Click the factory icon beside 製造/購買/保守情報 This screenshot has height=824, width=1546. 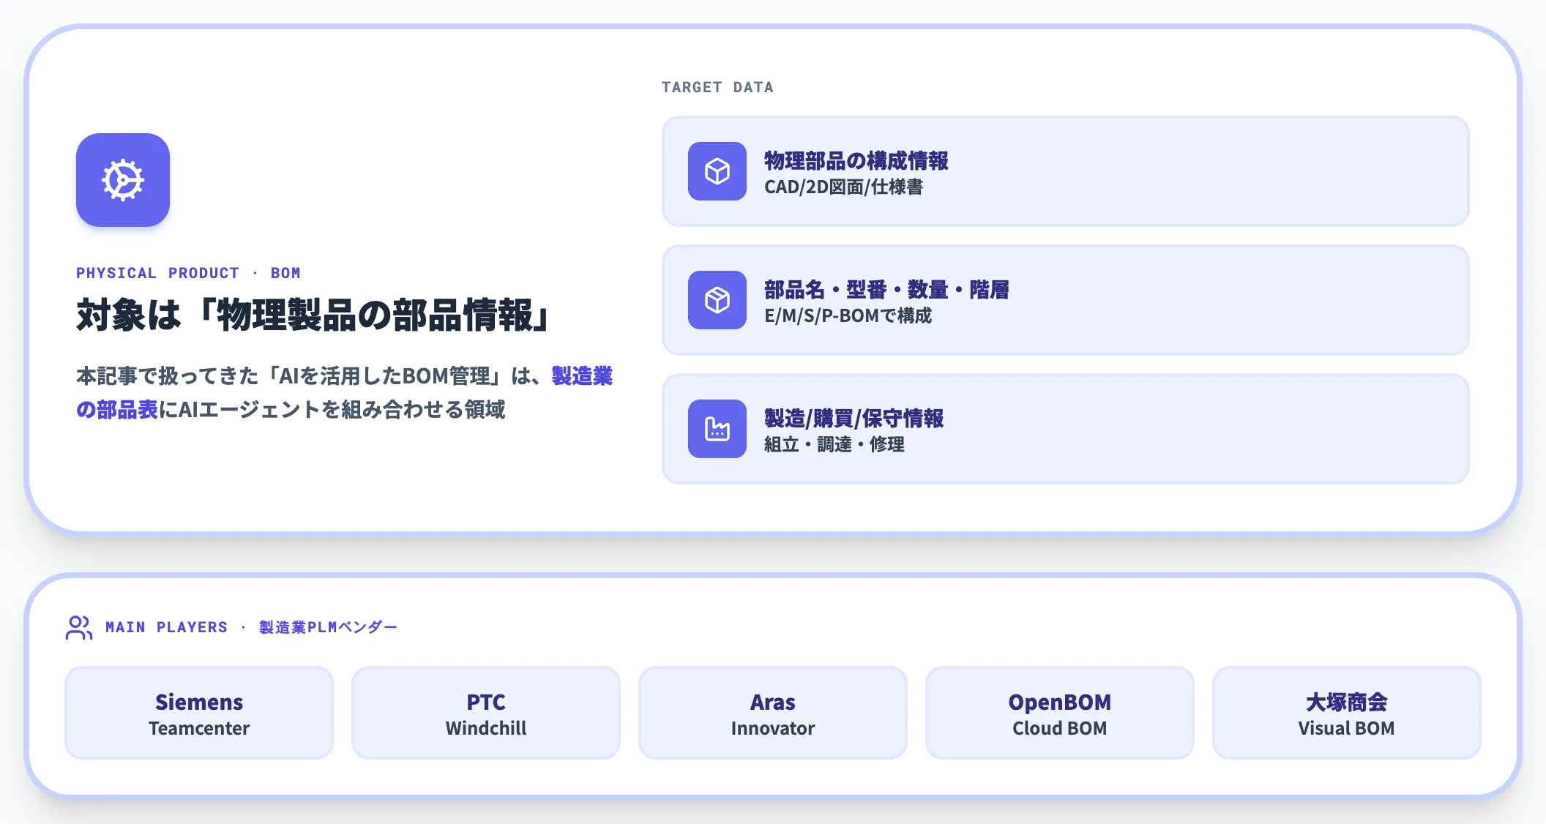tap(717, 429)
